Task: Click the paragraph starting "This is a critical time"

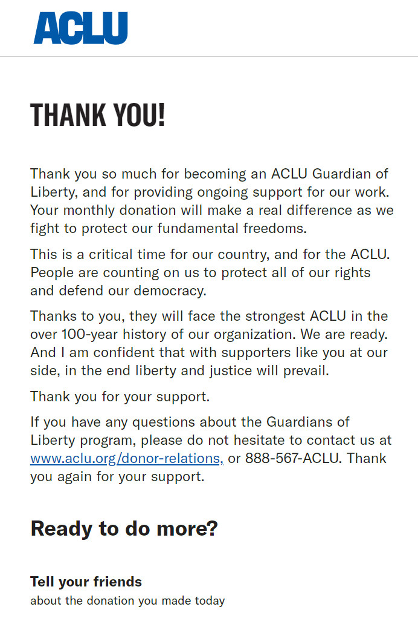Action: tap(209, 272)
